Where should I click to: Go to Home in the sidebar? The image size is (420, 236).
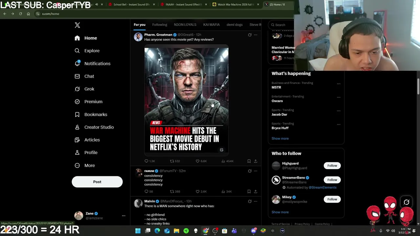(x=86, y=38)
